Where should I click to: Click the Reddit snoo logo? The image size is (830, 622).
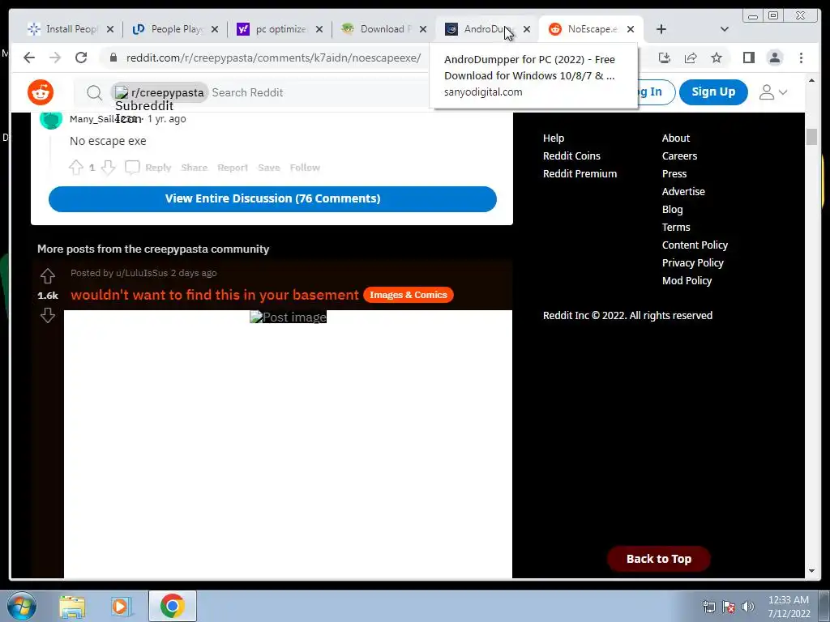[x=41, y=92]
